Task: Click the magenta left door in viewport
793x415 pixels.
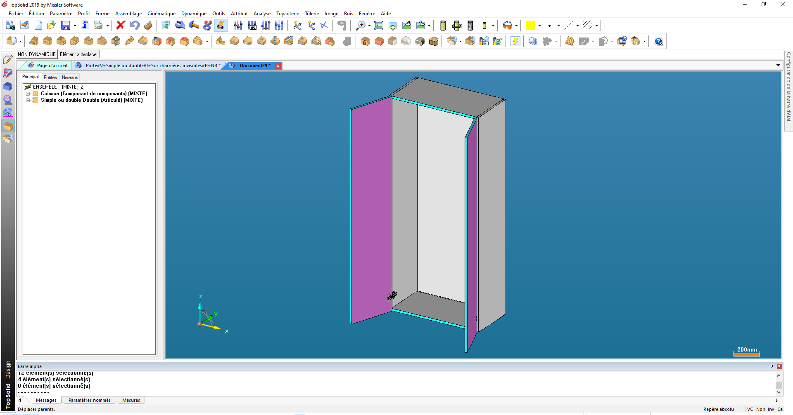Action: click(371, 210)
